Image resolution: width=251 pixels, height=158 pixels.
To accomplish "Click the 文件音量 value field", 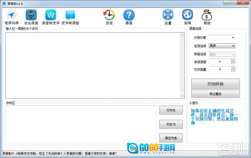I will point(220,69).
